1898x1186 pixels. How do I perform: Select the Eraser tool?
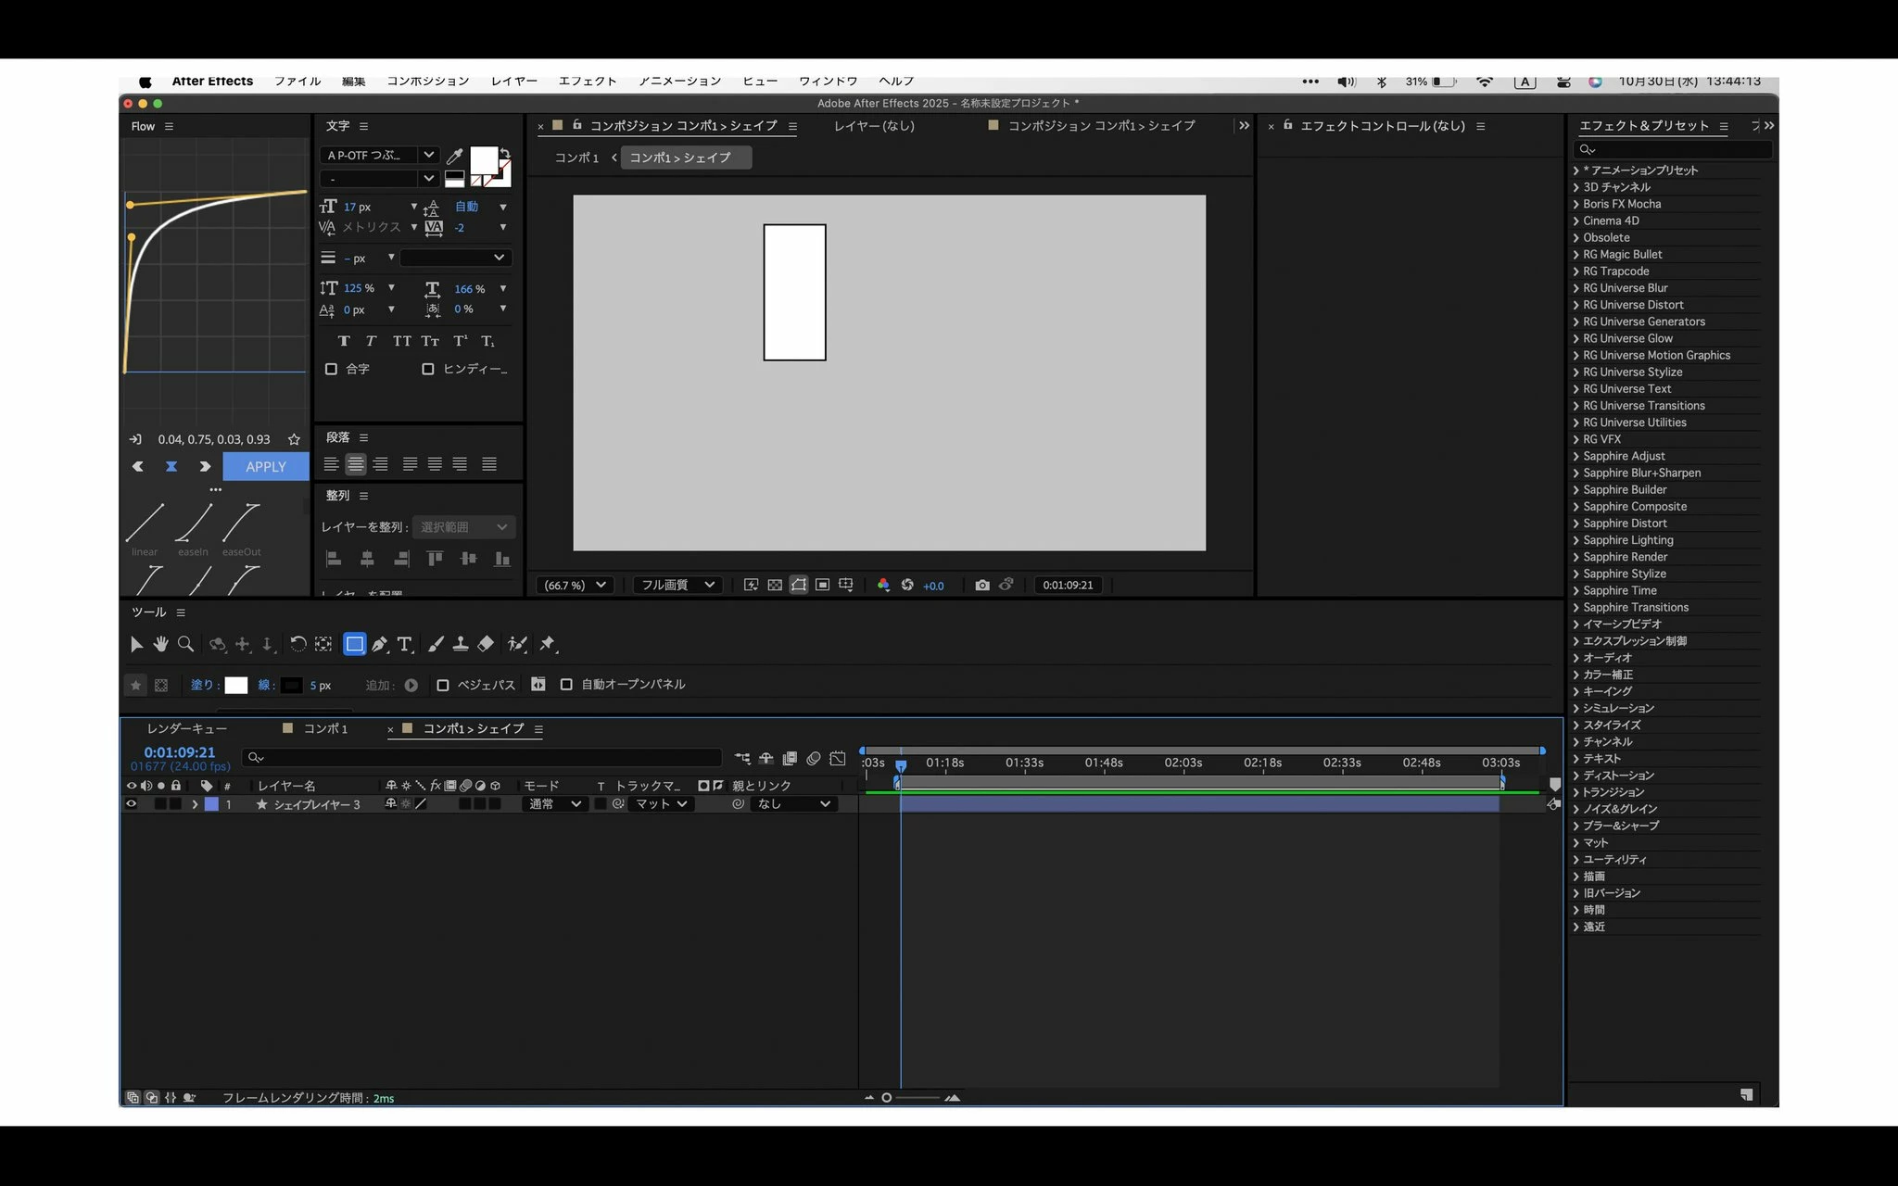[x=486, y=644]
